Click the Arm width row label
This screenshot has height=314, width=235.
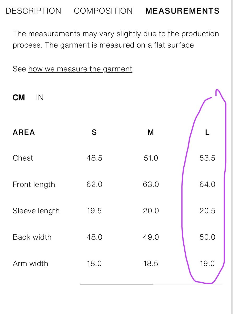(30, 263)
